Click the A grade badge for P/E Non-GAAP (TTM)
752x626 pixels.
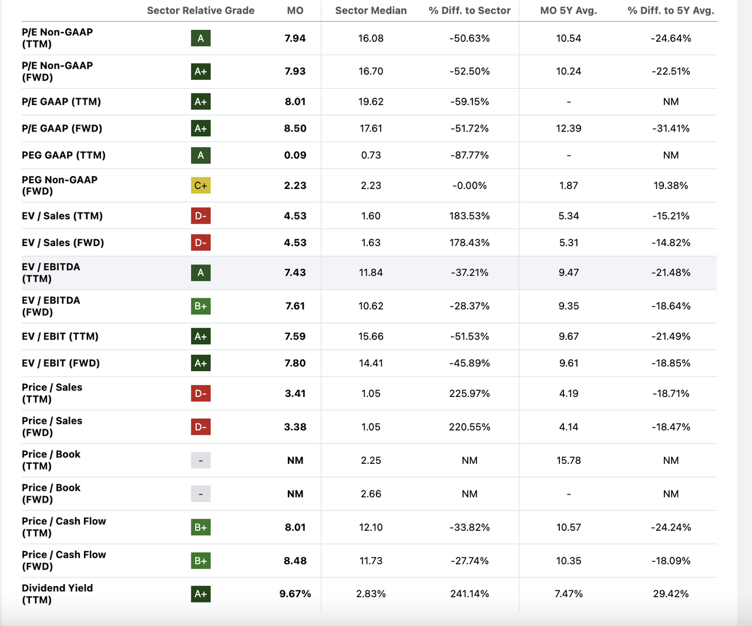pos(200,38)
